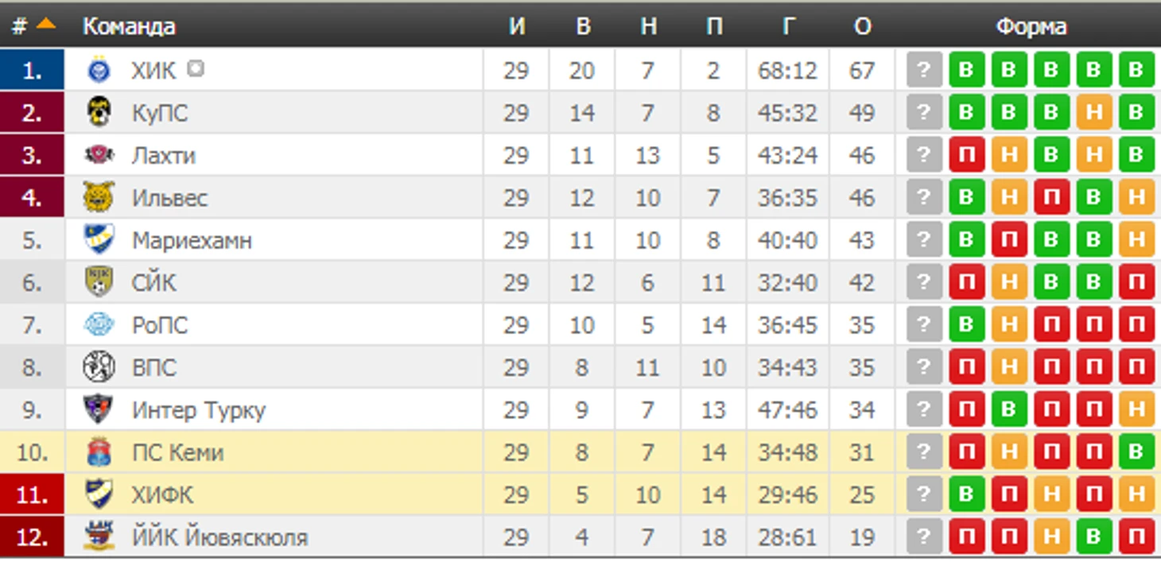The height and width of the screenshot is (562, 1161).
Task: Click the ХИК team logo icon
Action: (99, 70)
